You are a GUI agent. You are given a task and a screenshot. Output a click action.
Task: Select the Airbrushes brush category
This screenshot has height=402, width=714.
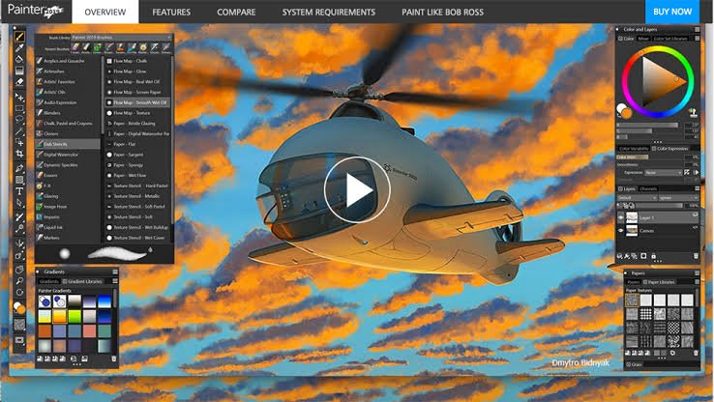(68, 72)
